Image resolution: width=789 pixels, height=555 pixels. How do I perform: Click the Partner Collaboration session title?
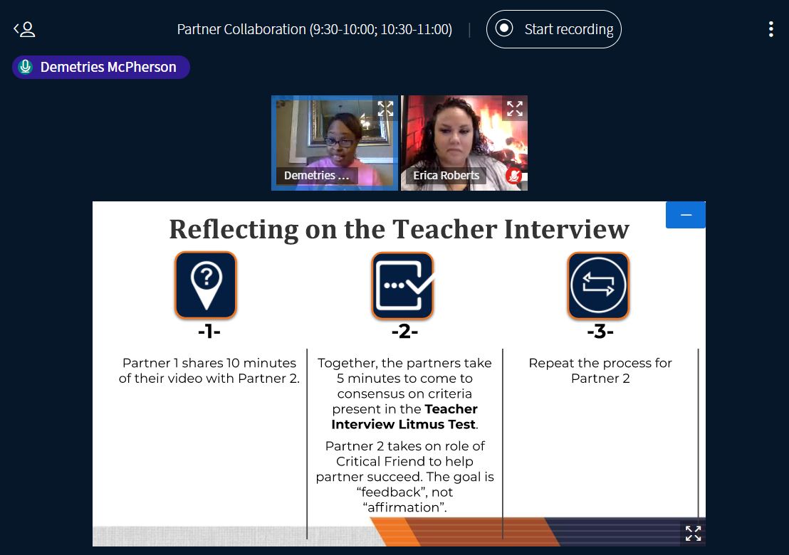tap(315, 29)
